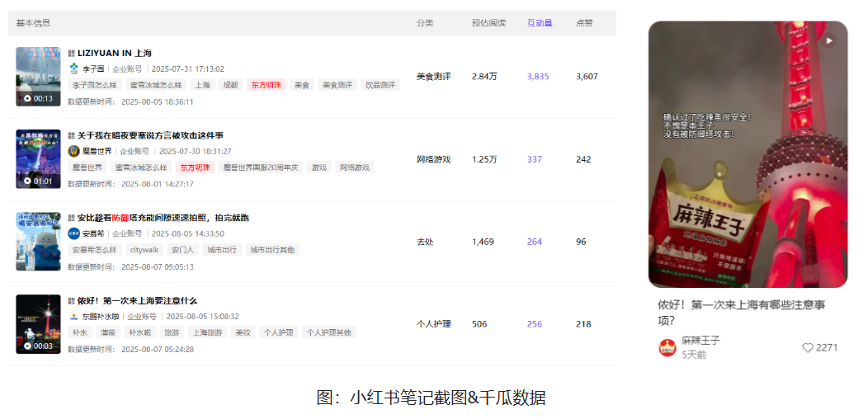Select the red 东方明珠 tag in the 魔兽世界 row
The image size is (863, 419).
coord(195,167)
